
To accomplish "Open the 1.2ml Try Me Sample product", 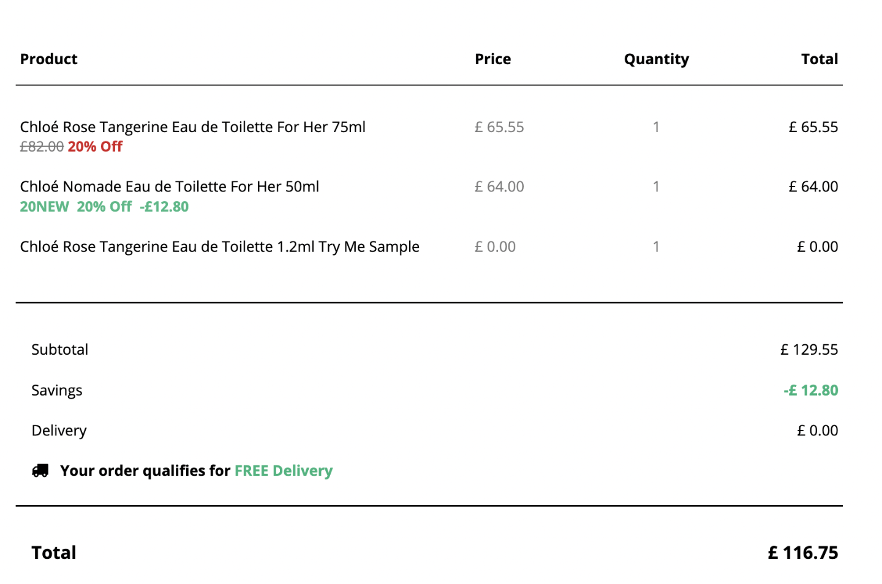I will coord(219,246).
